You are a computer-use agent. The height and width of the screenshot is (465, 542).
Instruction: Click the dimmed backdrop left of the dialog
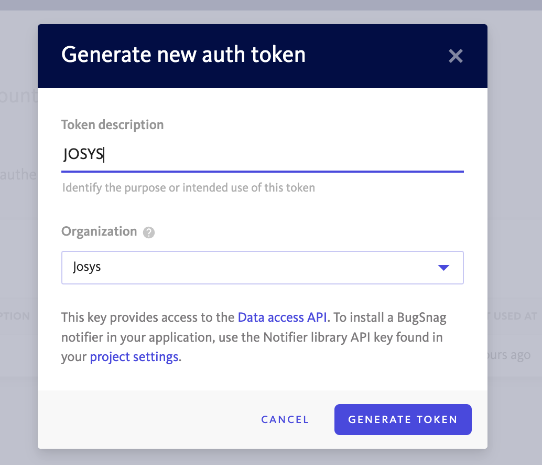click(18, 236)
